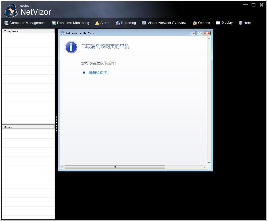Click the spytech NetVizor spy logo
This screenshot has height=221, width=267.
pyautogui.click(x=10, y=9)
